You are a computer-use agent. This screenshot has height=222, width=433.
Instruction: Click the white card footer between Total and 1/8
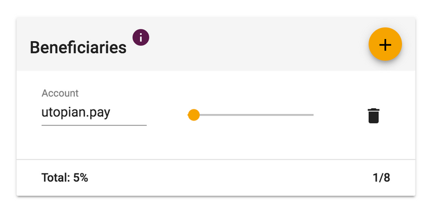point(230,178)
